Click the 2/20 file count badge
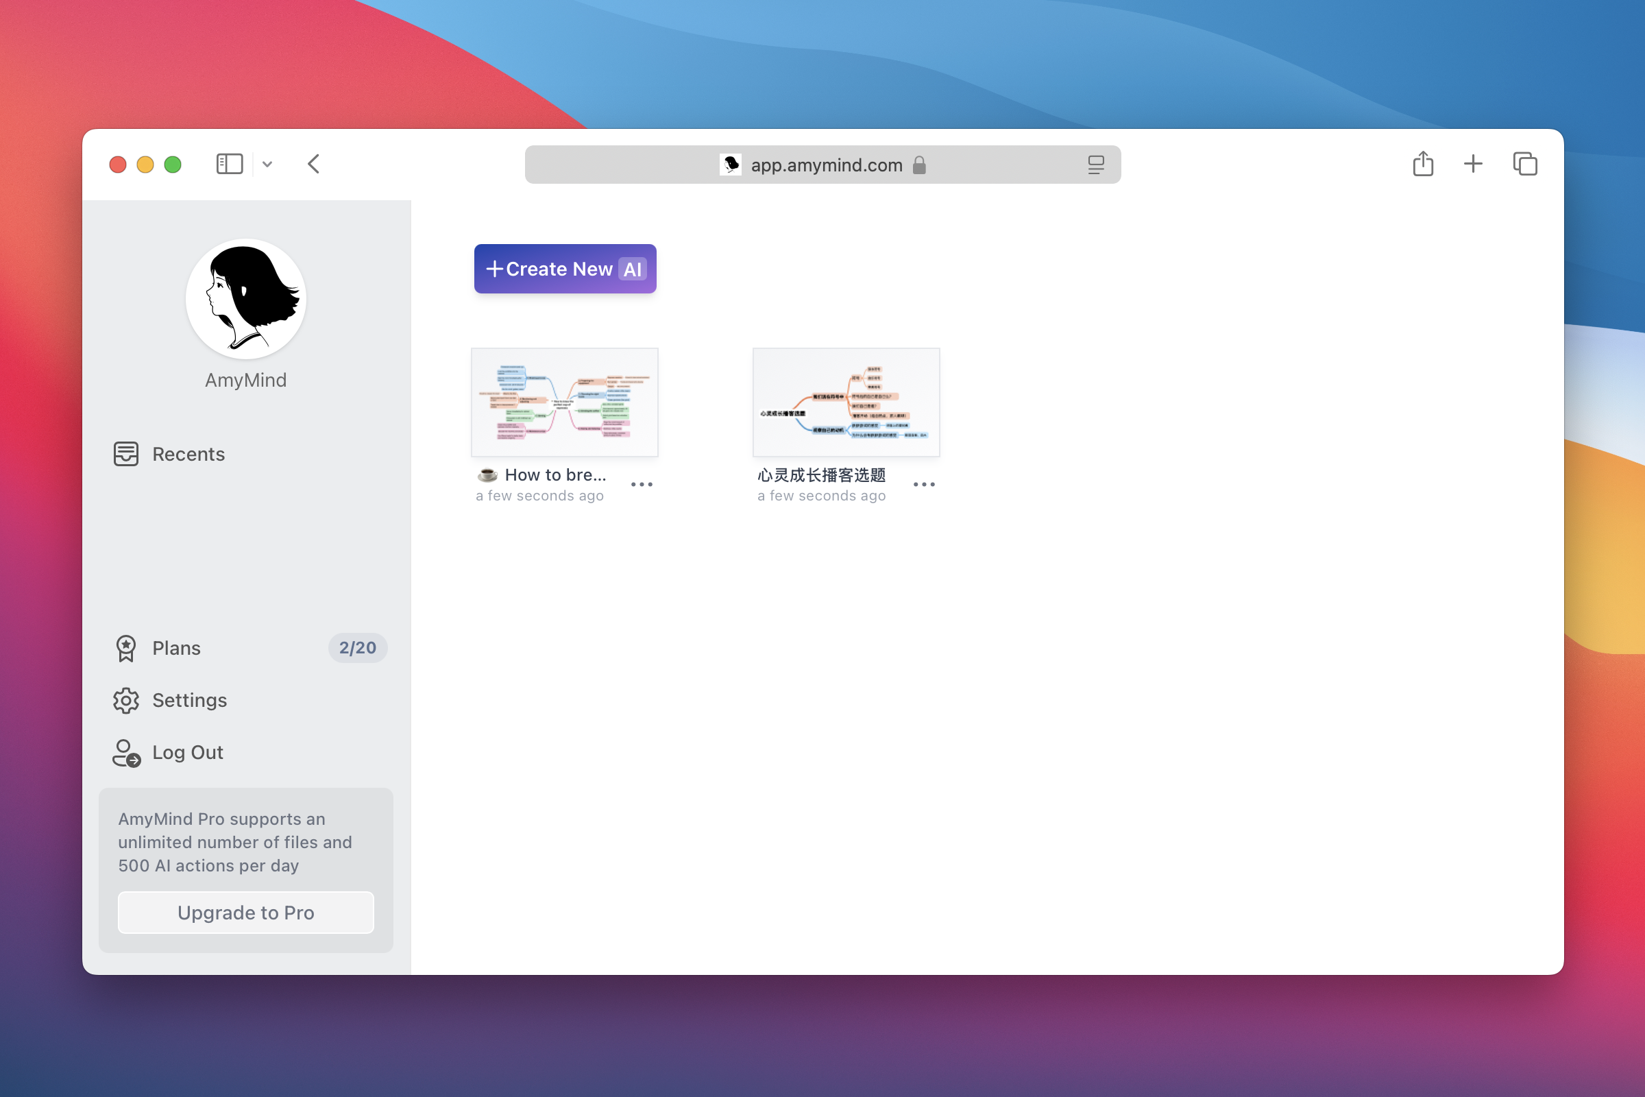1645x1097 pixels. point(357,648)
